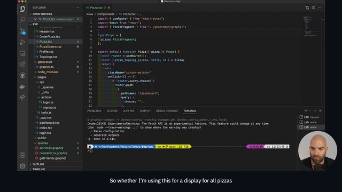The image size is (342, 192).
Task: Open the Remote Explorer view
Action: 22,53
